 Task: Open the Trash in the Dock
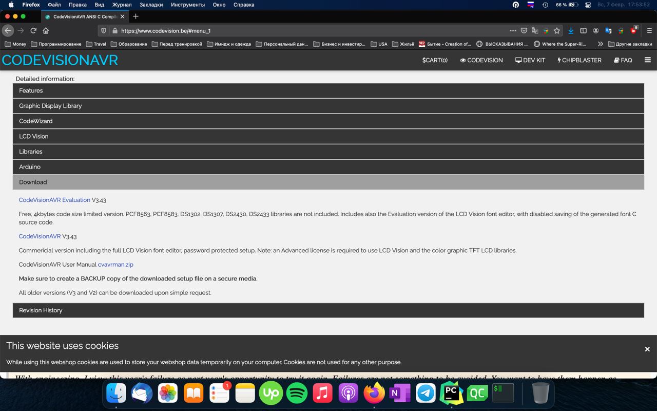pyautogui.click(x=540, y=394)
